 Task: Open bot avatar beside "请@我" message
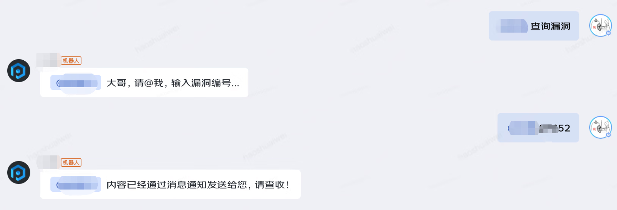pyautogui.click(x=19, y=71)
